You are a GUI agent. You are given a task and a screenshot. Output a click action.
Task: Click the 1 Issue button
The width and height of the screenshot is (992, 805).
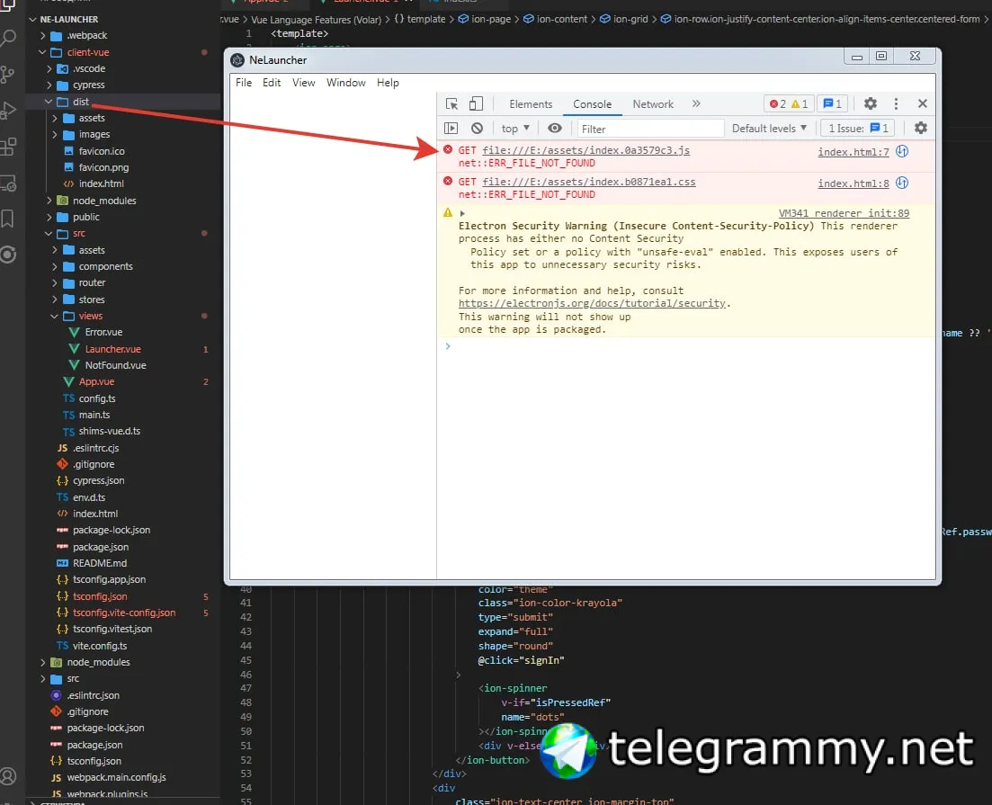click(x=858, y=129)
